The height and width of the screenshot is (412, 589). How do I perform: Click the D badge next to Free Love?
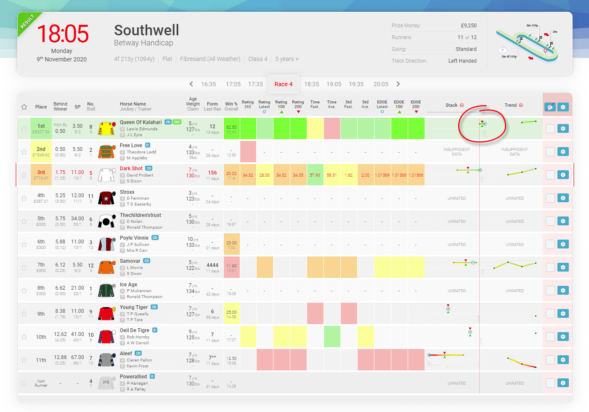click(147, 145)
